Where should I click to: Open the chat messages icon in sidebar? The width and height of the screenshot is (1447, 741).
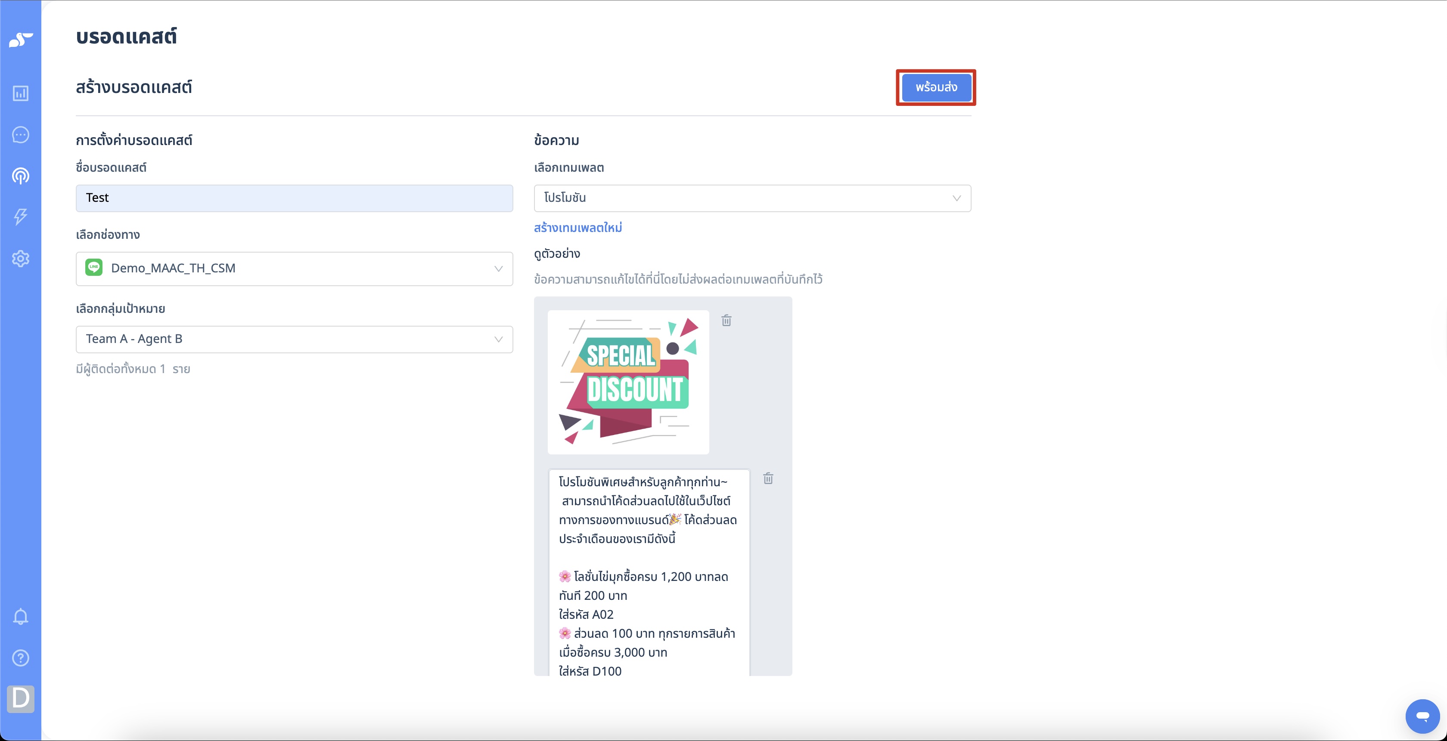click(x=21, y=135)
